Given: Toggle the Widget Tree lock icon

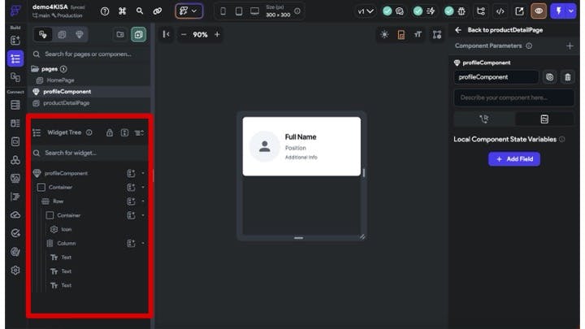Looking at the screenshot, I should [110, 132].
